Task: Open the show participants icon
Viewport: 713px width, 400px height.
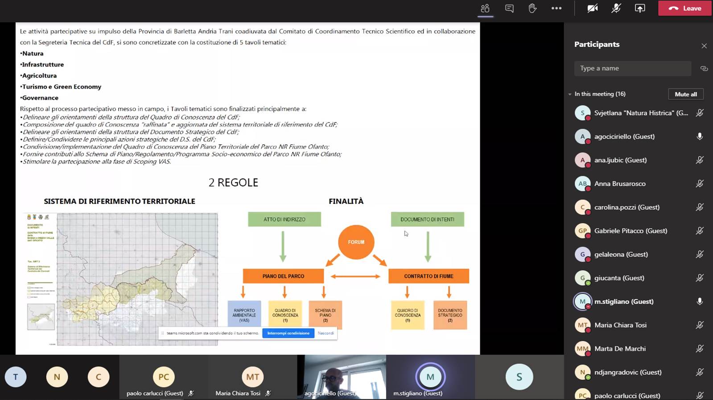Action: 485,8
